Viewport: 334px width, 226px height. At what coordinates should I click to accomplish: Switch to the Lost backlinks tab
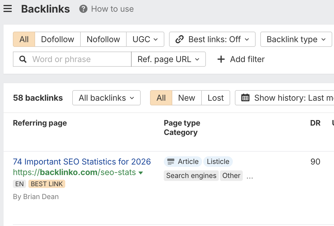point(216,98)
